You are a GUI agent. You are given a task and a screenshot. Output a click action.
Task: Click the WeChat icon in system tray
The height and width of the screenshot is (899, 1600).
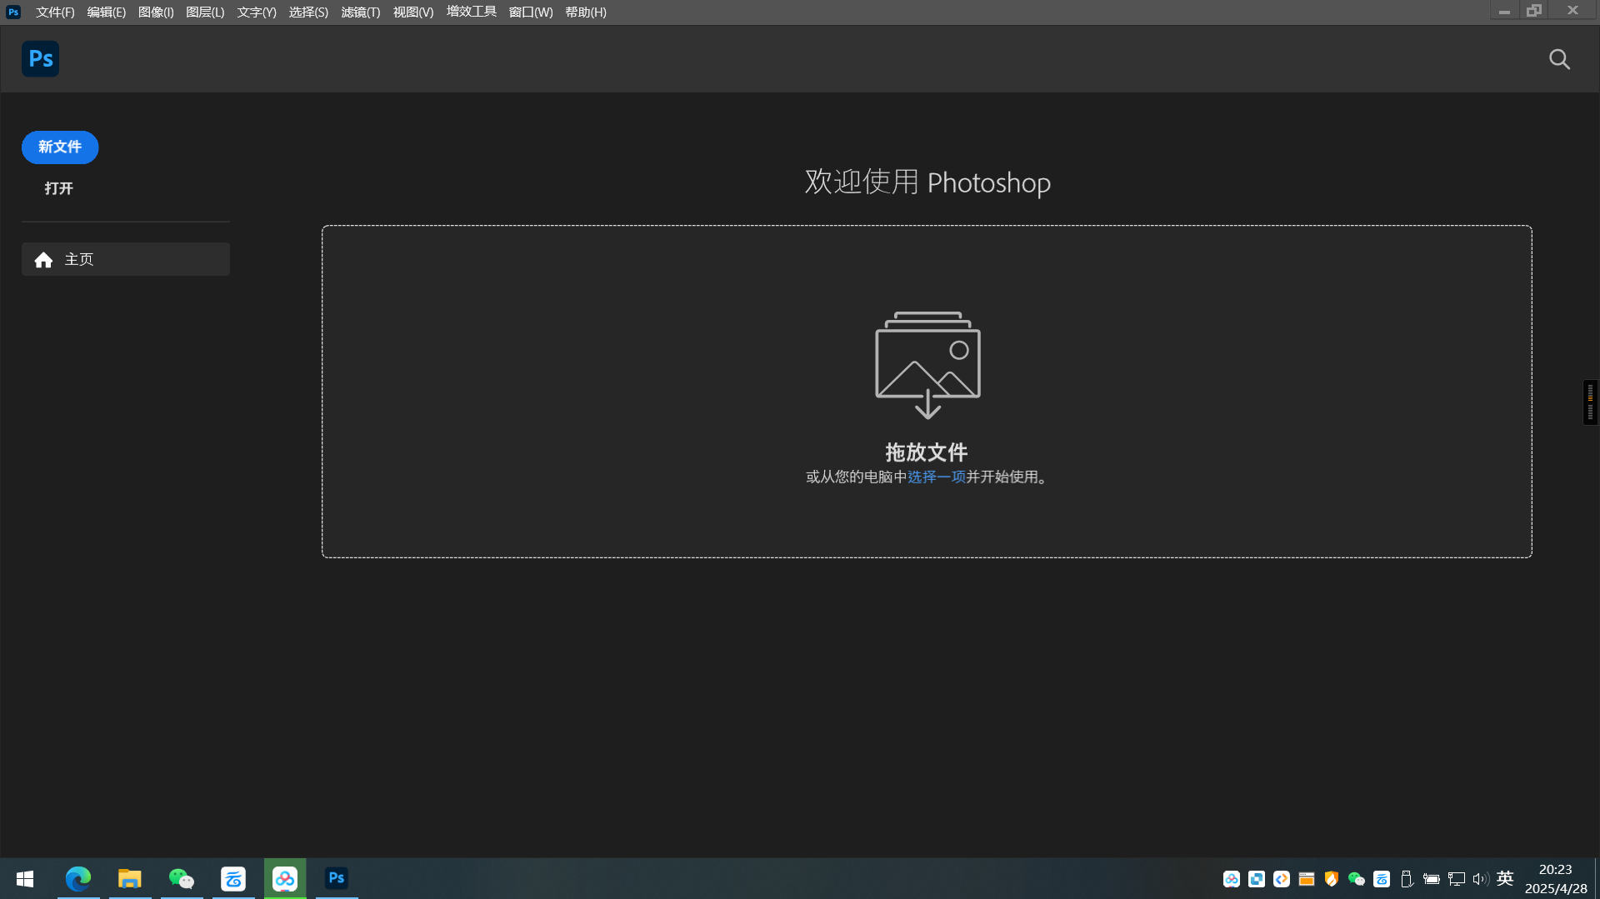point(1357,879)
